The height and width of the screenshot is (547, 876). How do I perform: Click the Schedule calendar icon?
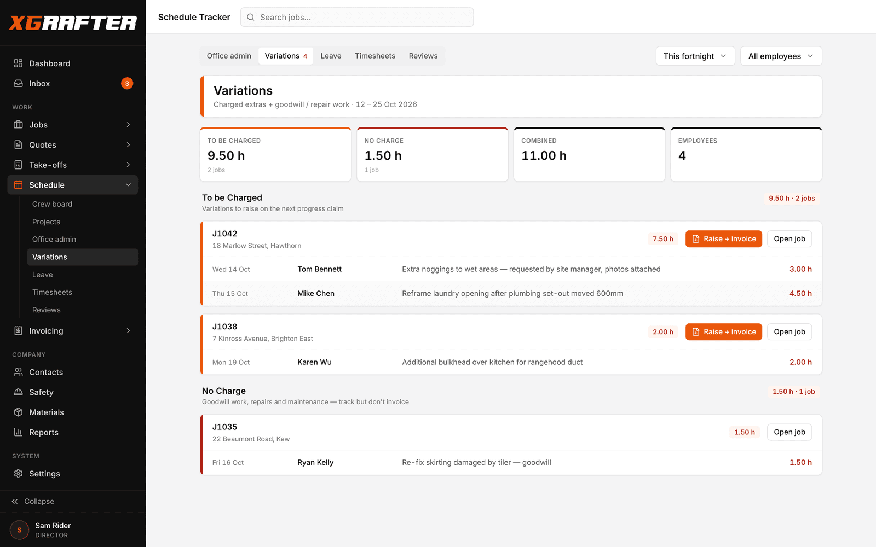pyautogui.click(x=18, y=185)
